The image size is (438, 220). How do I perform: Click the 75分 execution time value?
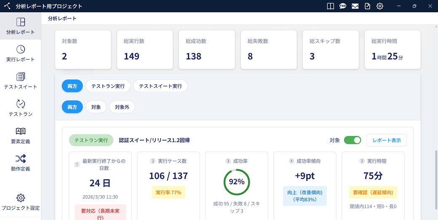coord(373,176)
